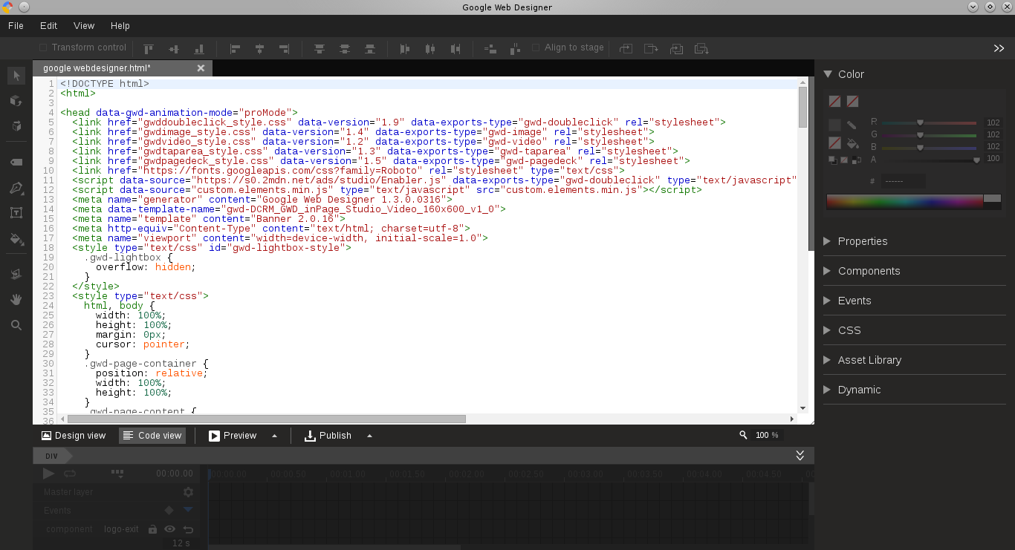Enable the Align to stage option
This screenshot has height=550, width=1015.
(x=536, y=47)
